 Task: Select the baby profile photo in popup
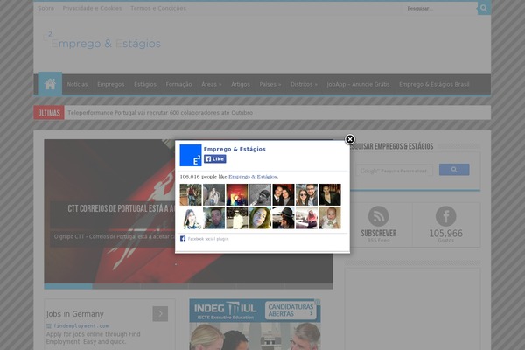click(x=330, y=218)
